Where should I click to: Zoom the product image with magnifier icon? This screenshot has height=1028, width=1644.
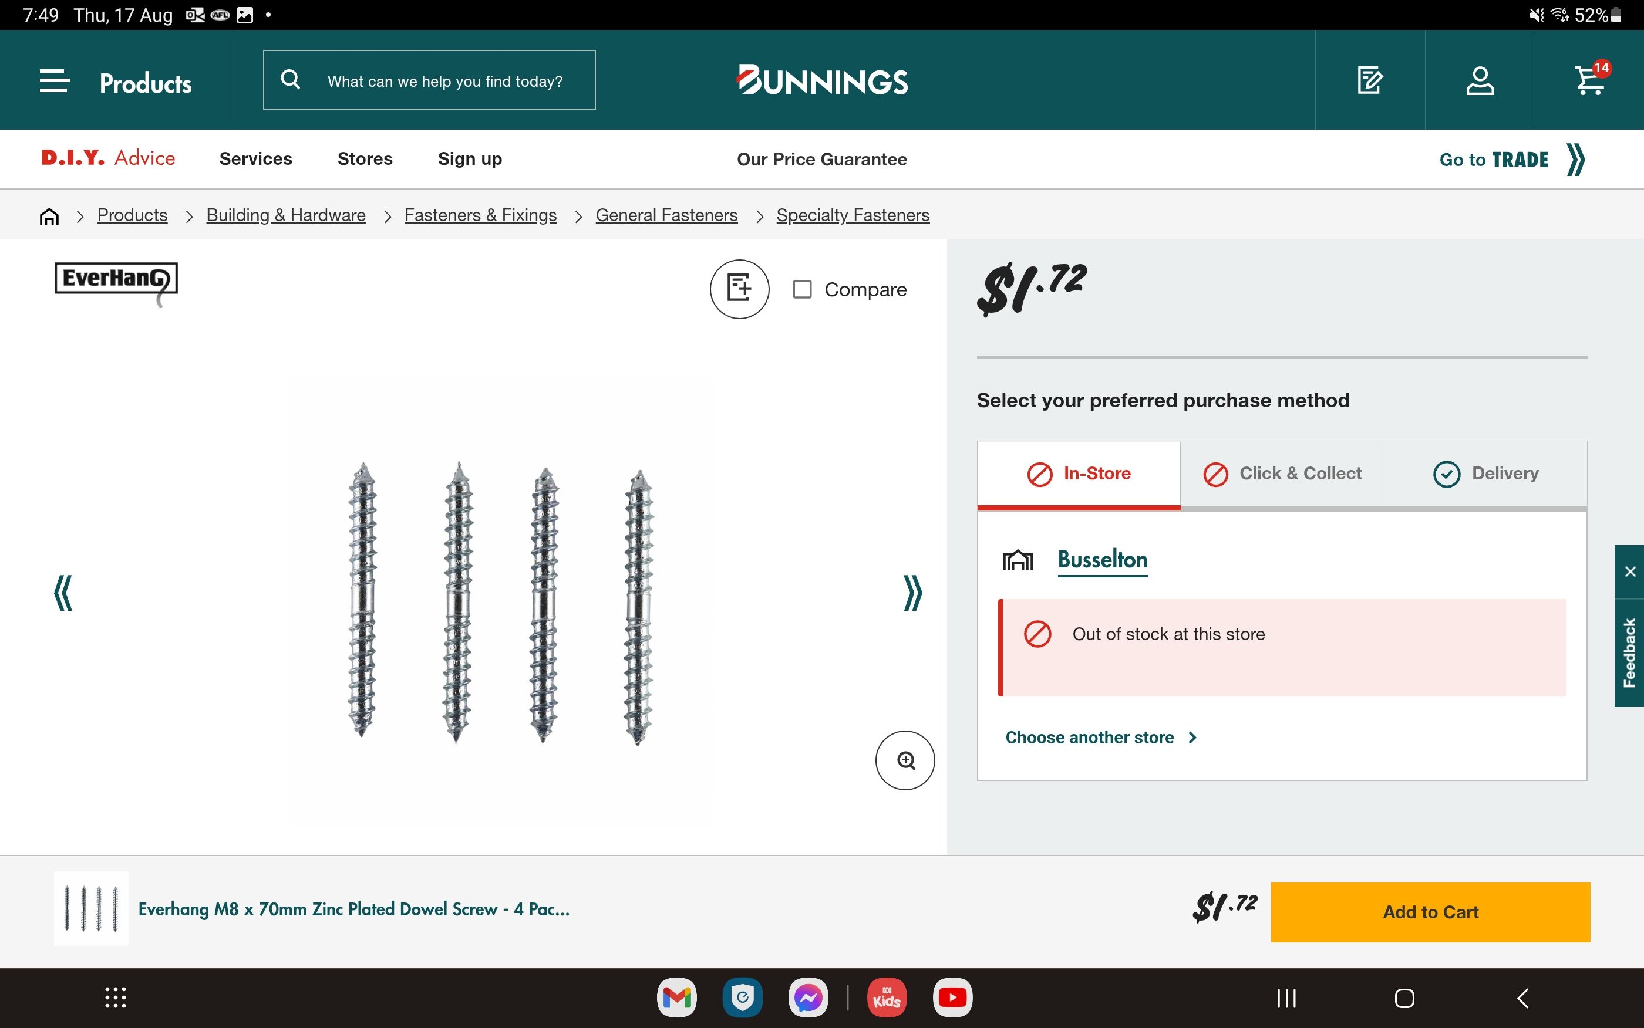[905, 760]
